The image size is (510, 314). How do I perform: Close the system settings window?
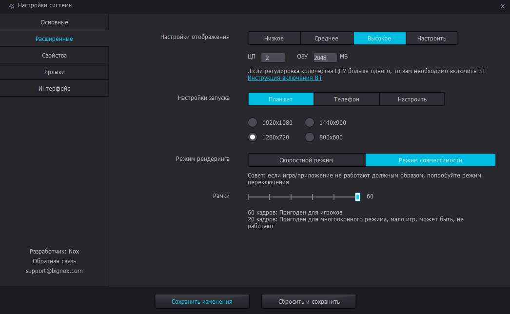[x=502, y=6]
